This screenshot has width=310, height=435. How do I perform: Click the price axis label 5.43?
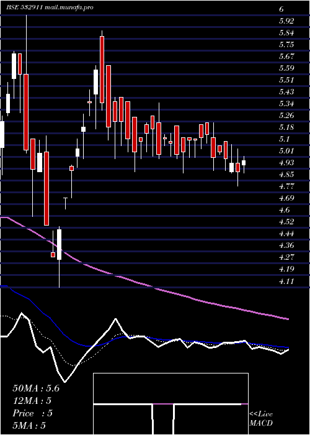(x=286, y=92)
